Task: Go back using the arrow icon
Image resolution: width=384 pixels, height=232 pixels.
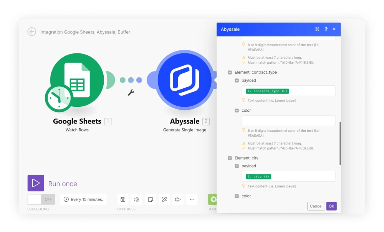Action: 31,31
